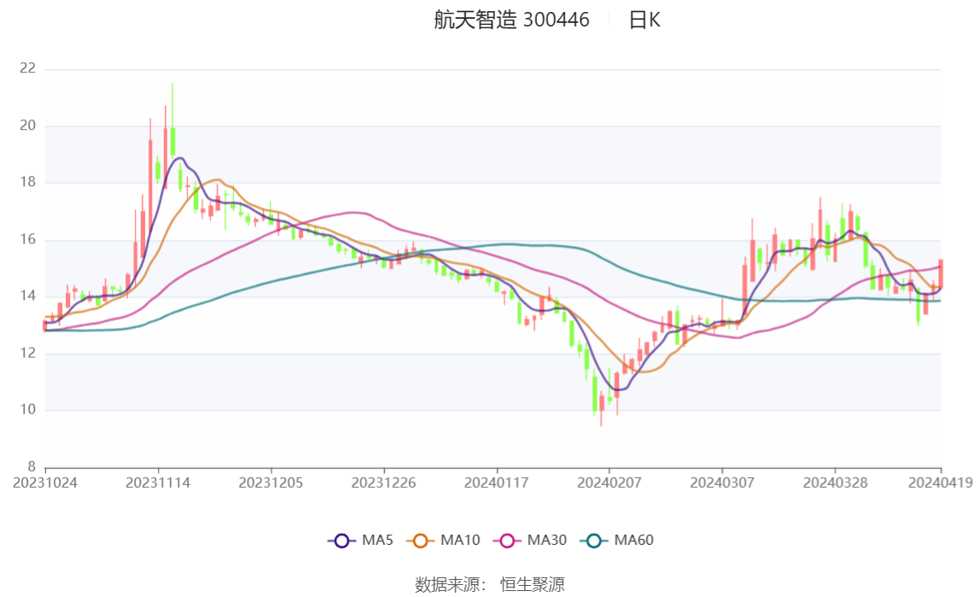
Task: Click the last red candlestick on 20240419
Action: click(x=940, y=273)
